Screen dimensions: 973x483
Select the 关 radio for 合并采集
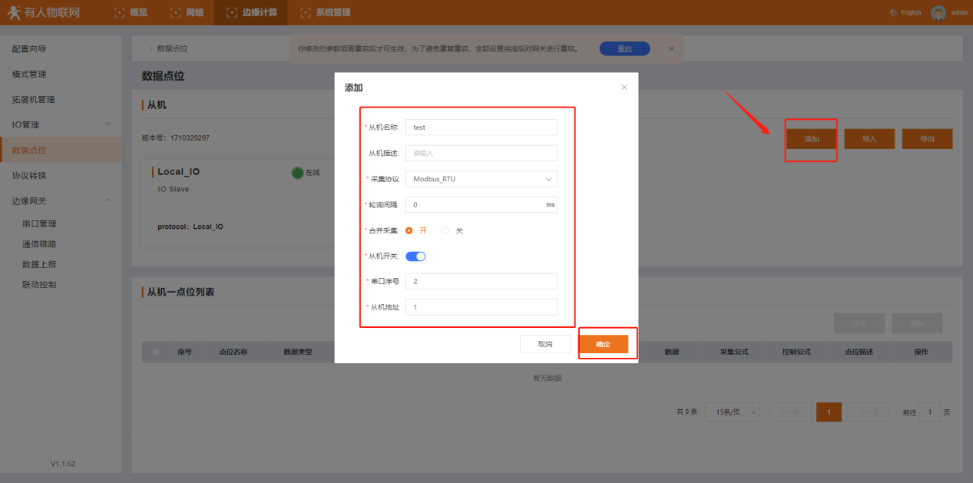point(445,230)
